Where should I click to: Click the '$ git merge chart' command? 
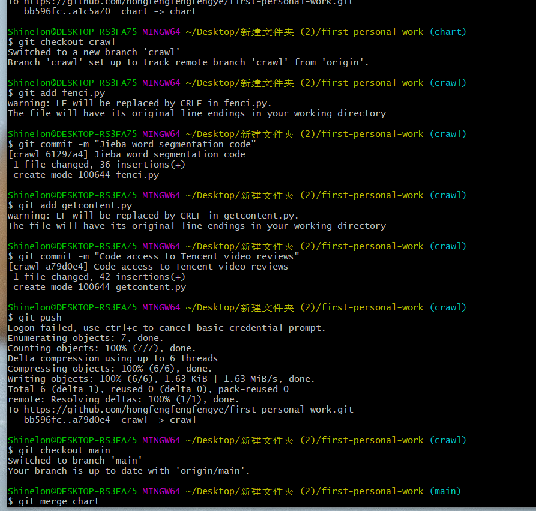click(53, 502)
